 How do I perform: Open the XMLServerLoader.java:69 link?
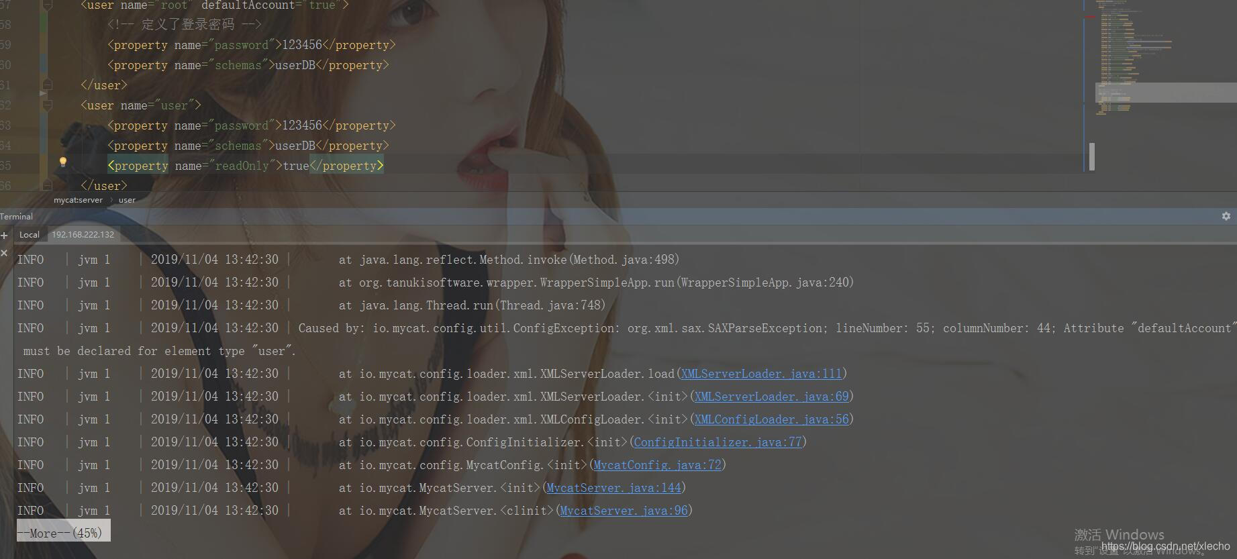771,397
